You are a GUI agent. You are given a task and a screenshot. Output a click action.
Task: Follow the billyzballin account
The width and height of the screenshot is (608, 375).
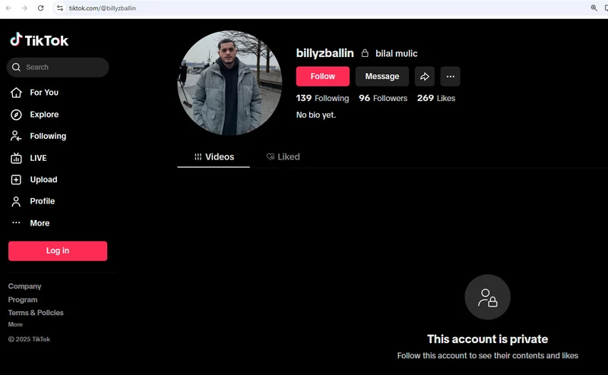click(322, 77)
